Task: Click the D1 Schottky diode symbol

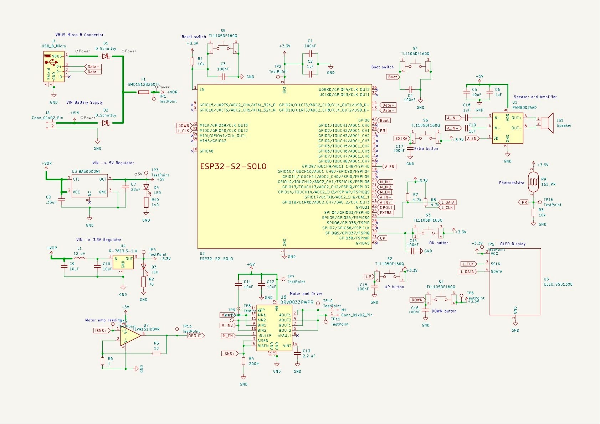Action: click(106, 56)
